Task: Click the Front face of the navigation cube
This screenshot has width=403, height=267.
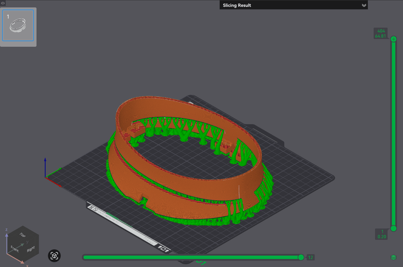Action: coord(14,249)
